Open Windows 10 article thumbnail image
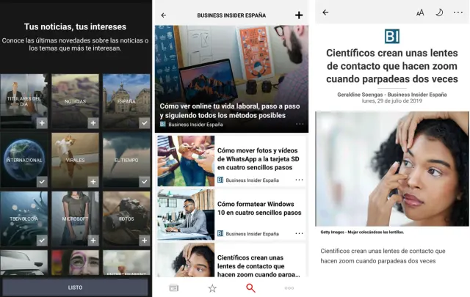 [x=186, y=214]
